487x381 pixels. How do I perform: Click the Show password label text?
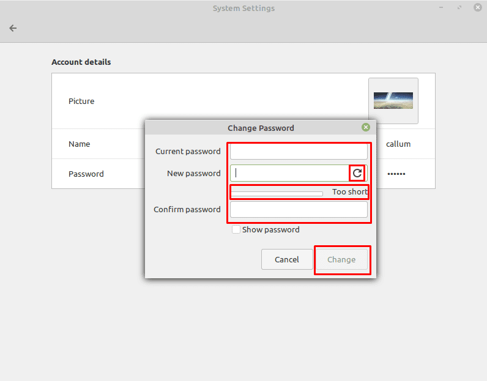click(x=271, y=230)
